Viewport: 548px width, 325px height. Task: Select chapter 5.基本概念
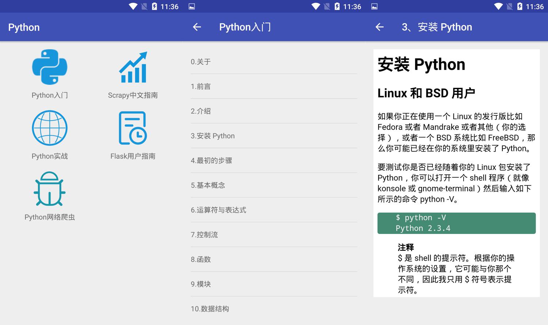click(x=274, y=185)
